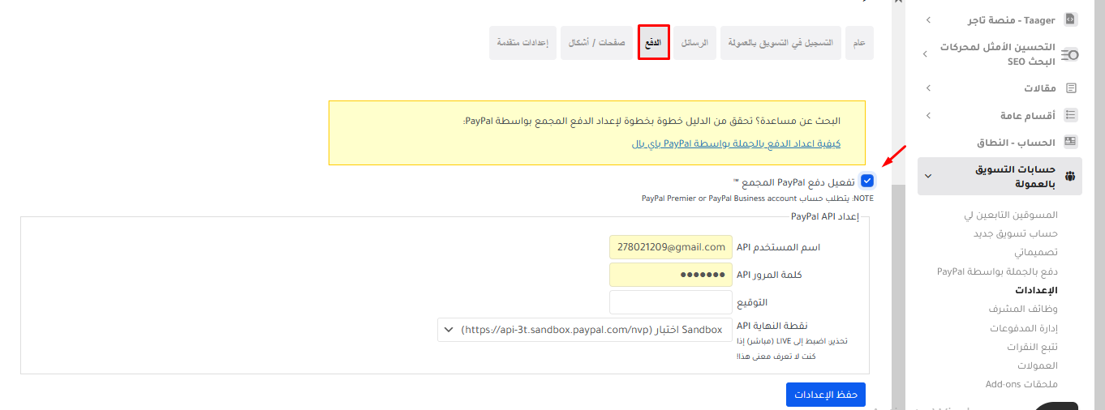Open المسوقين التابعين لي submenu item
This screenshot has width=1105, height=410.
pos(1010,215)
